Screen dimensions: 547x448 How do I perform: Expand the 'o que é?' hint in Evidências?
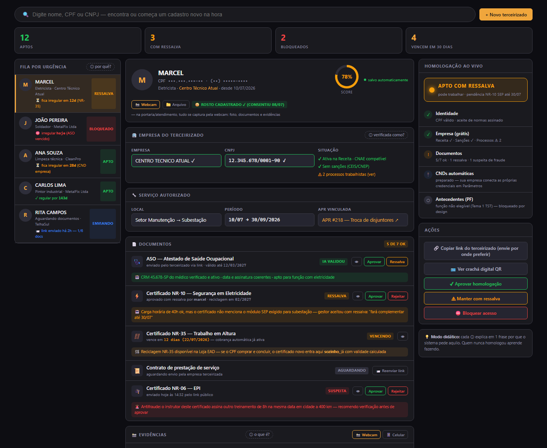point(260,434)
